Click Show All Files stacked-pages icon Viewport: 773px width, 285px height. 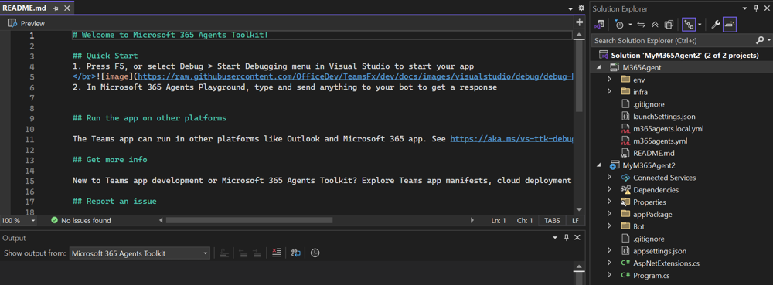click(x=669, y=24)
